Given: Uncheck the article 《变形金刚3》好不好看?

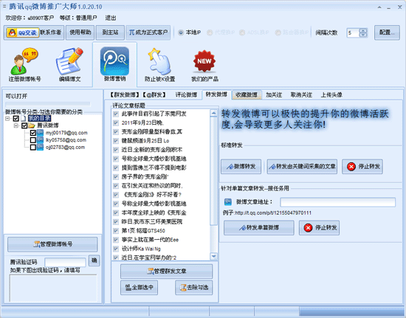Looking at the screenshot, I should pos(116,195).
